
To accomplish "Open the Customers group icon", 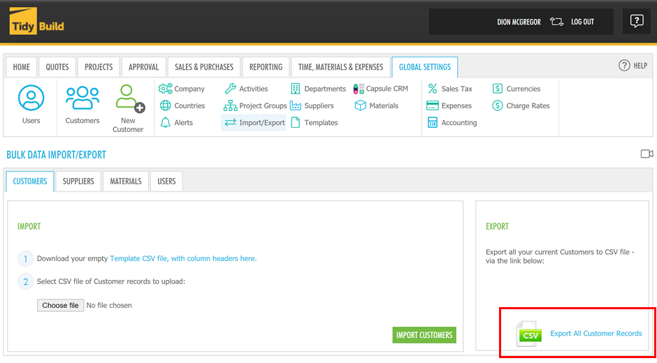I will point(82,98).
